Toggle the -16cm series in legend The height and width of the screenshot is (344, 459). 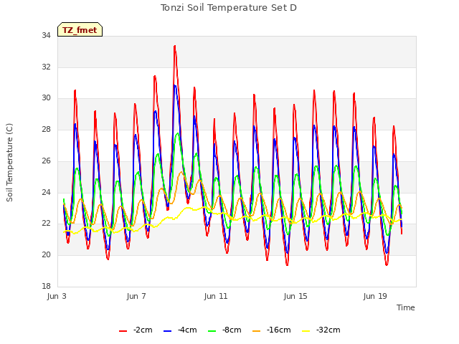272,330
